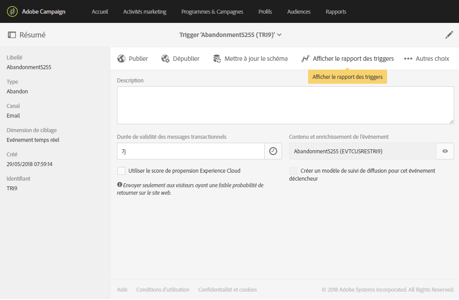Click the Publier globe icon
Viewport: 459px width, 300px height.
(x=121, y=59)
